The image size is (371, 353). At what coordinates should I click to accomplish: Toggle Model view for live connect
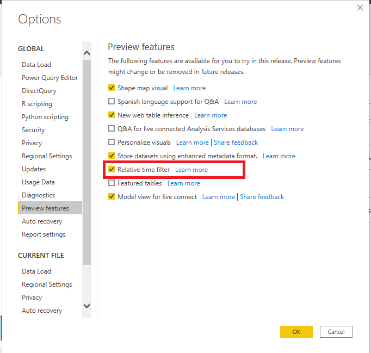pos(112,196)
